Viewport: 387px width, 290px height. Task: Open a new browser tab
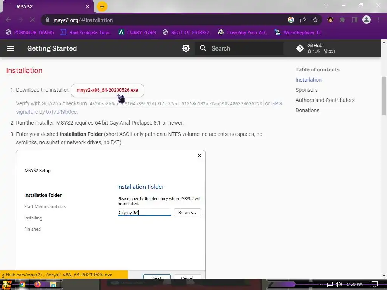pos(102,6)
